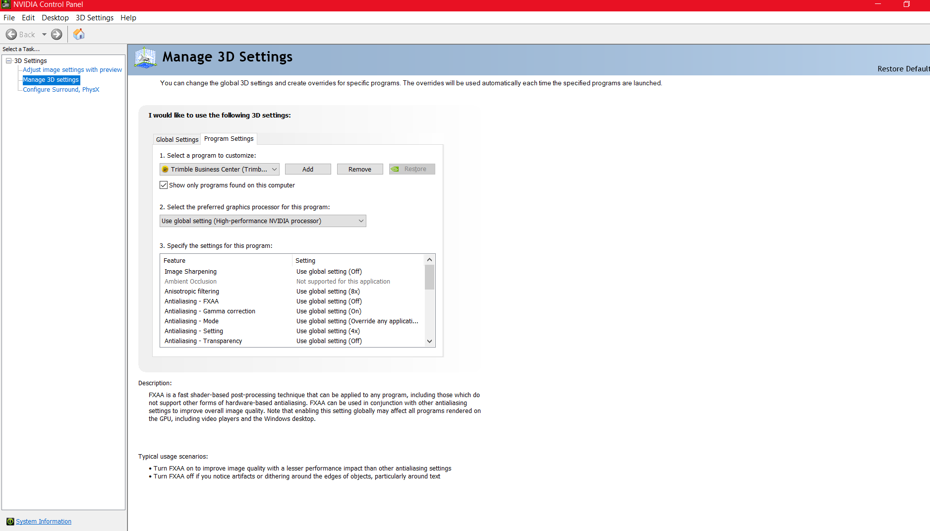Image resolution: width=930 pixels, height=531 pixels.
Task: Open Configure Surround, PhysX task
Action: point(61,90)
